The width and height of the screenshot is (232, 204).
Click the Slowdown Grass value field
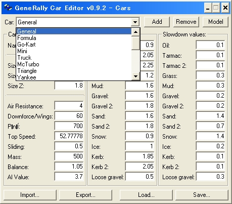(x=211, y=75)
